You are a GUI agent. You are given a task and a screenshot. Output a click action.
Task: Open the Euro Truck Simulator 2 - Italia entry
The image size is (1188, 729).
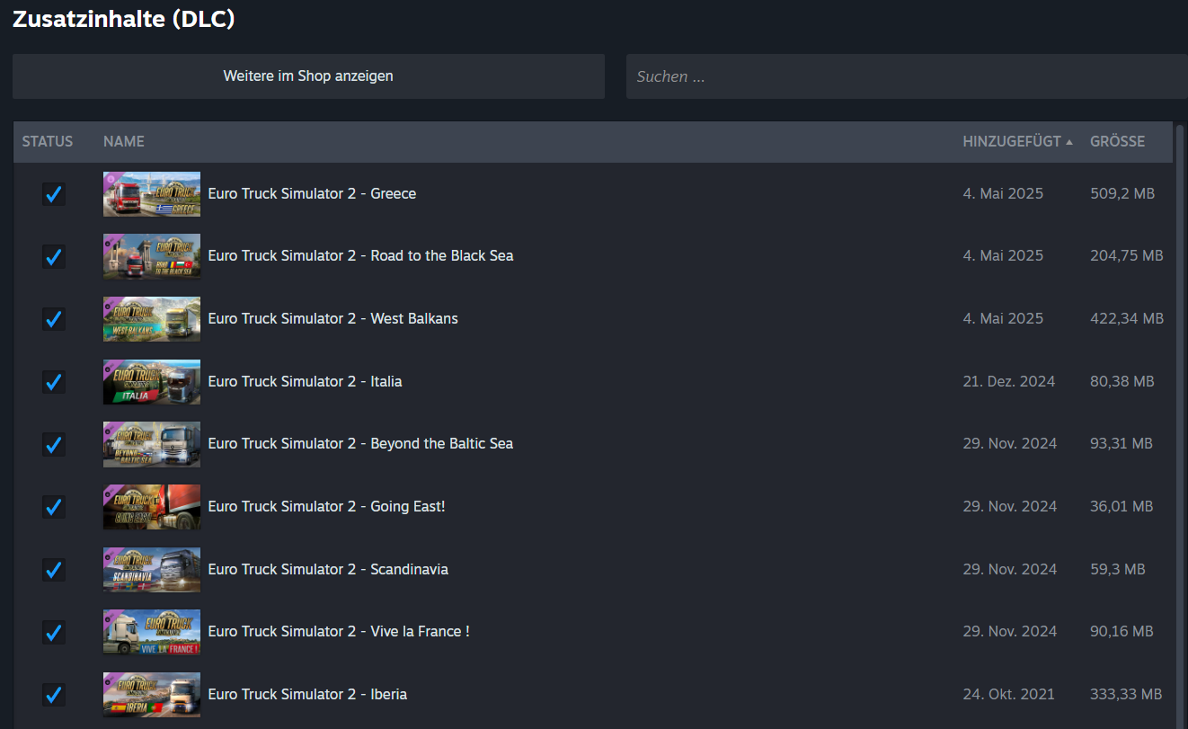tap(305, 382)
